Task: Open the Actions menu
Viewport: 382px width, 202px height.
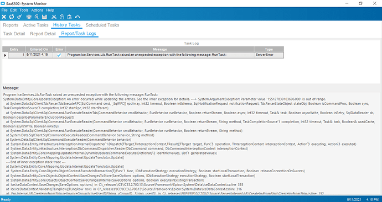Action: [37, 10]
